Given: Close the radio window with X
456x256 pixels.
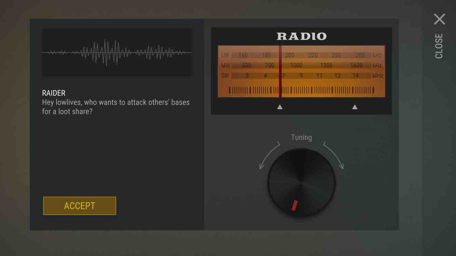Looking at the screenshot, I should [x=439, y=19].
